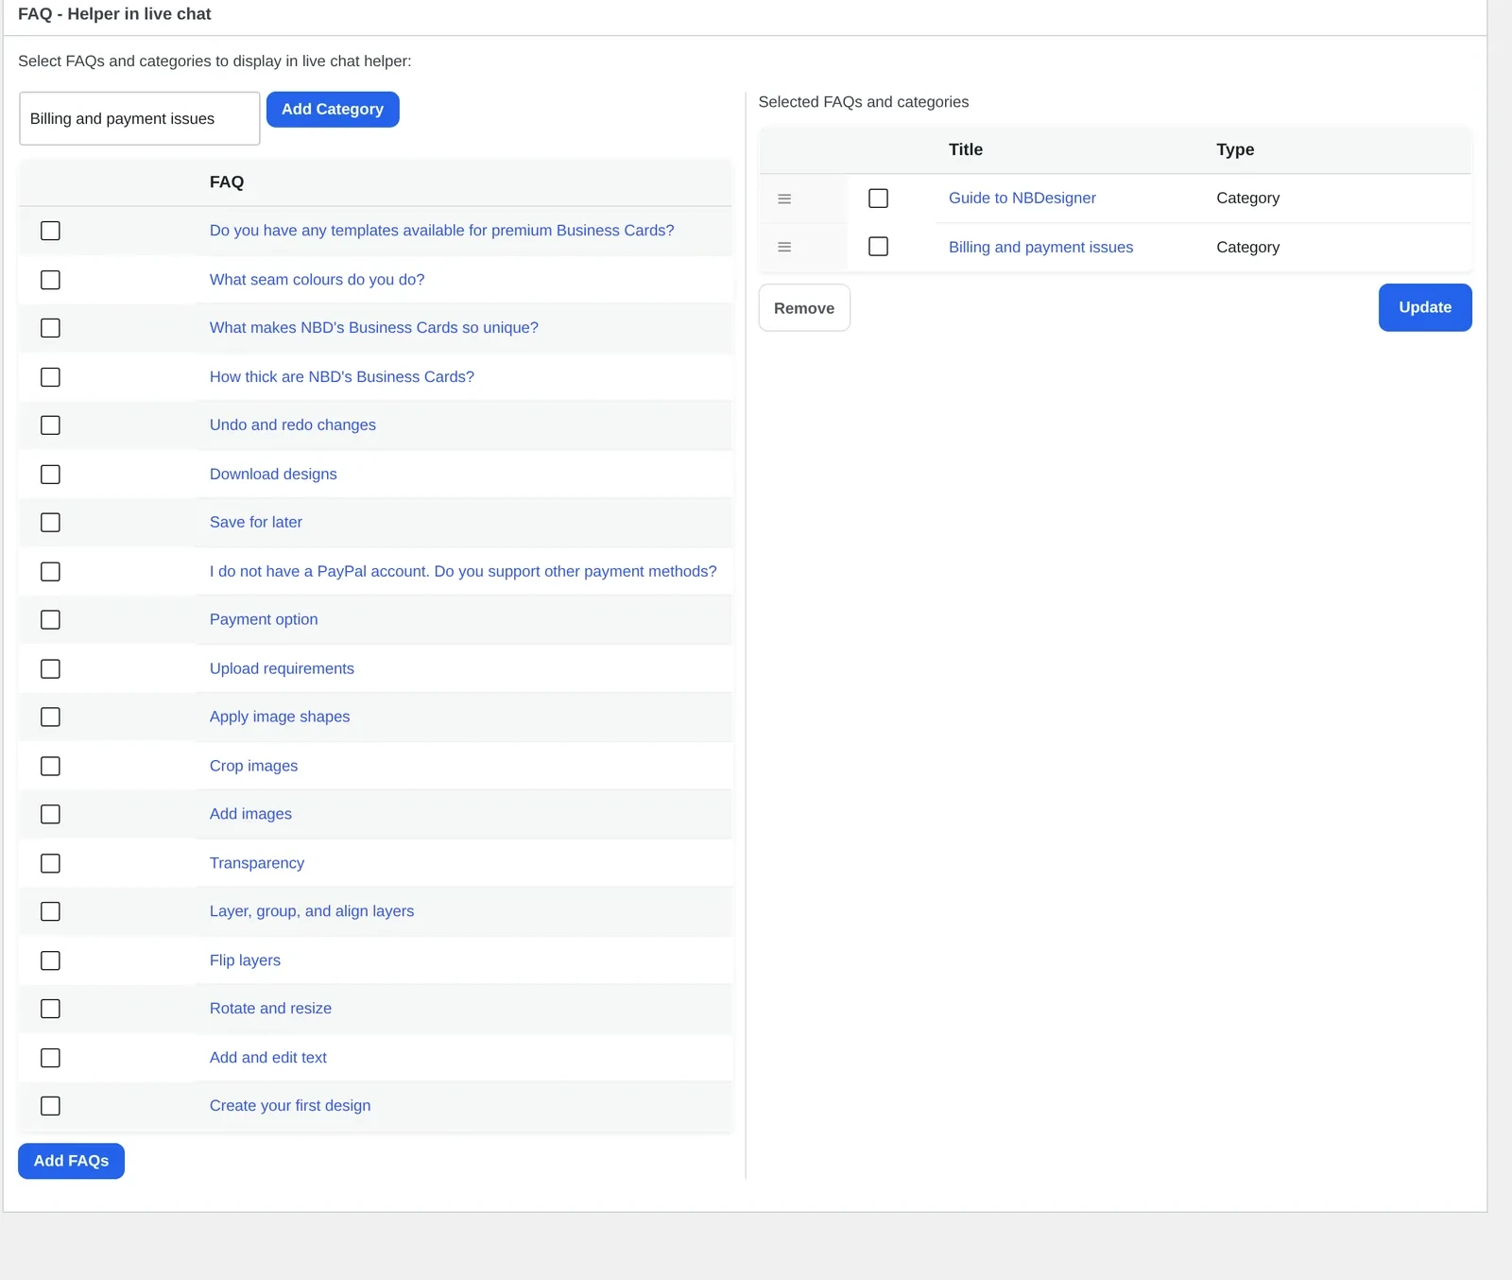Open the PayPal account payment methods FAQ link
1512x1280 pixels.
463,572
